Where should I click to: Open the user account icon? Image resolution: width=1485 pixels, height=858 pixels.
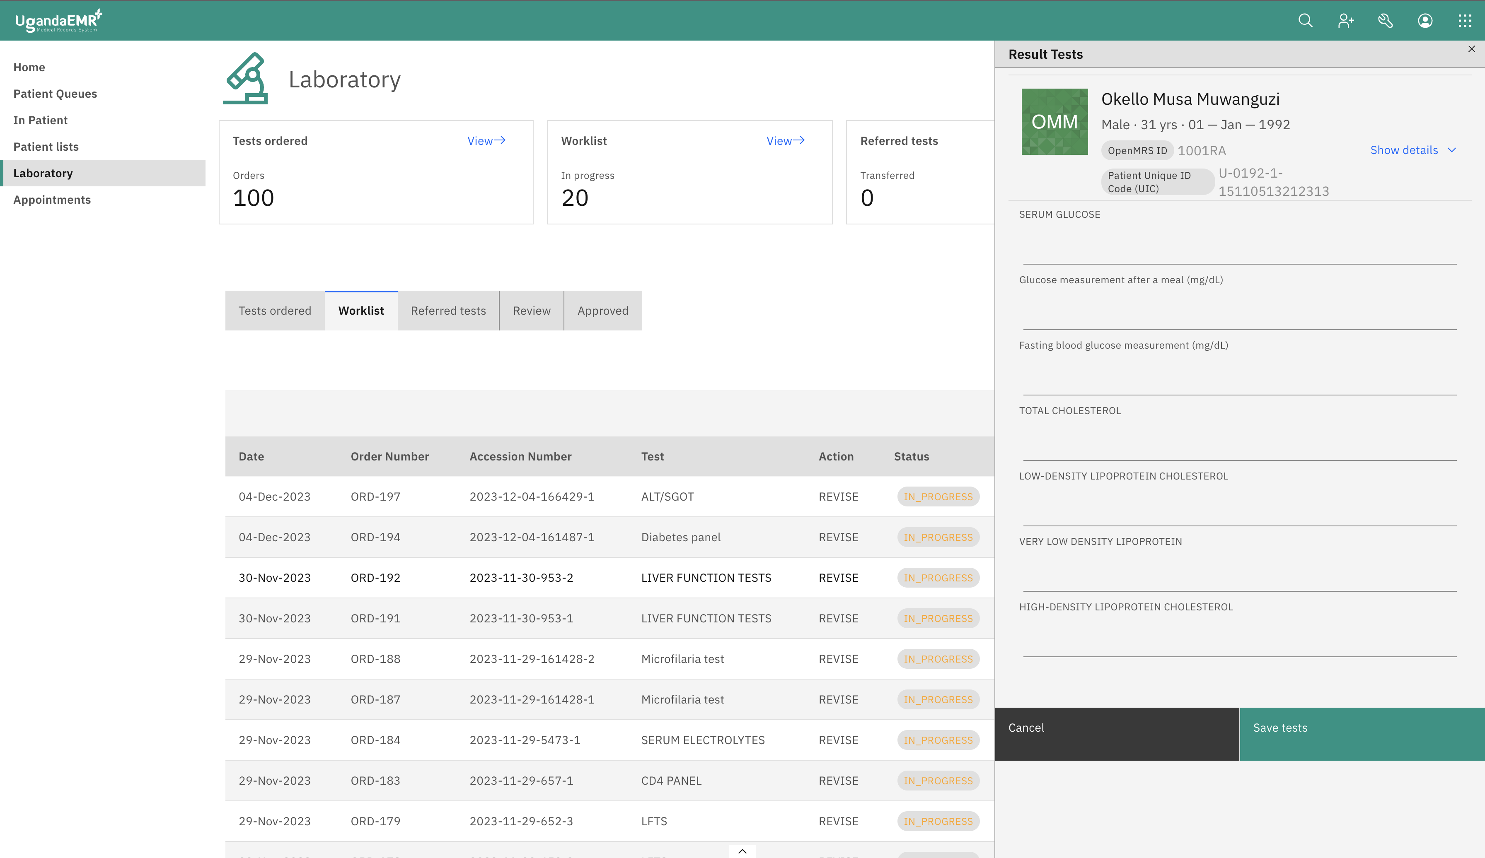(1425, 21)
